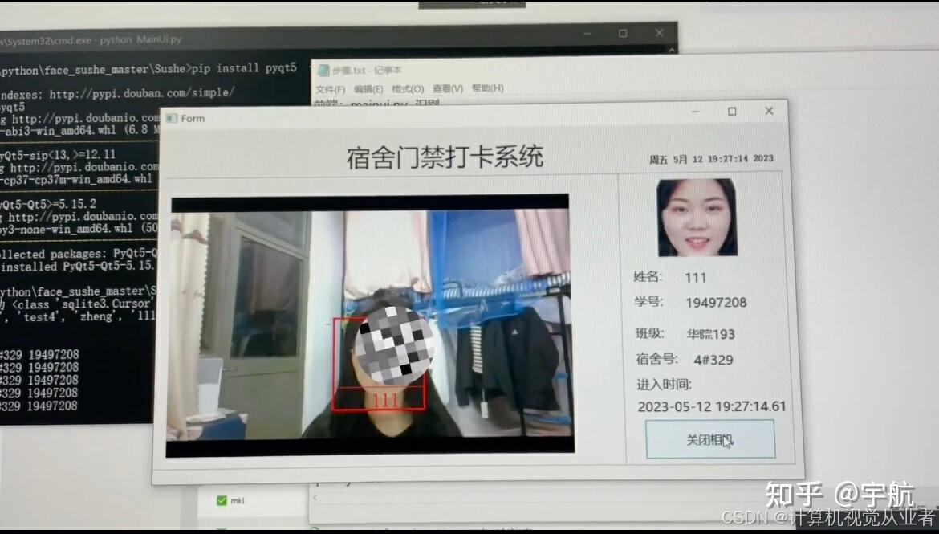Close the Form window
This screenshot has width=939, height=534.
[769, 111]
